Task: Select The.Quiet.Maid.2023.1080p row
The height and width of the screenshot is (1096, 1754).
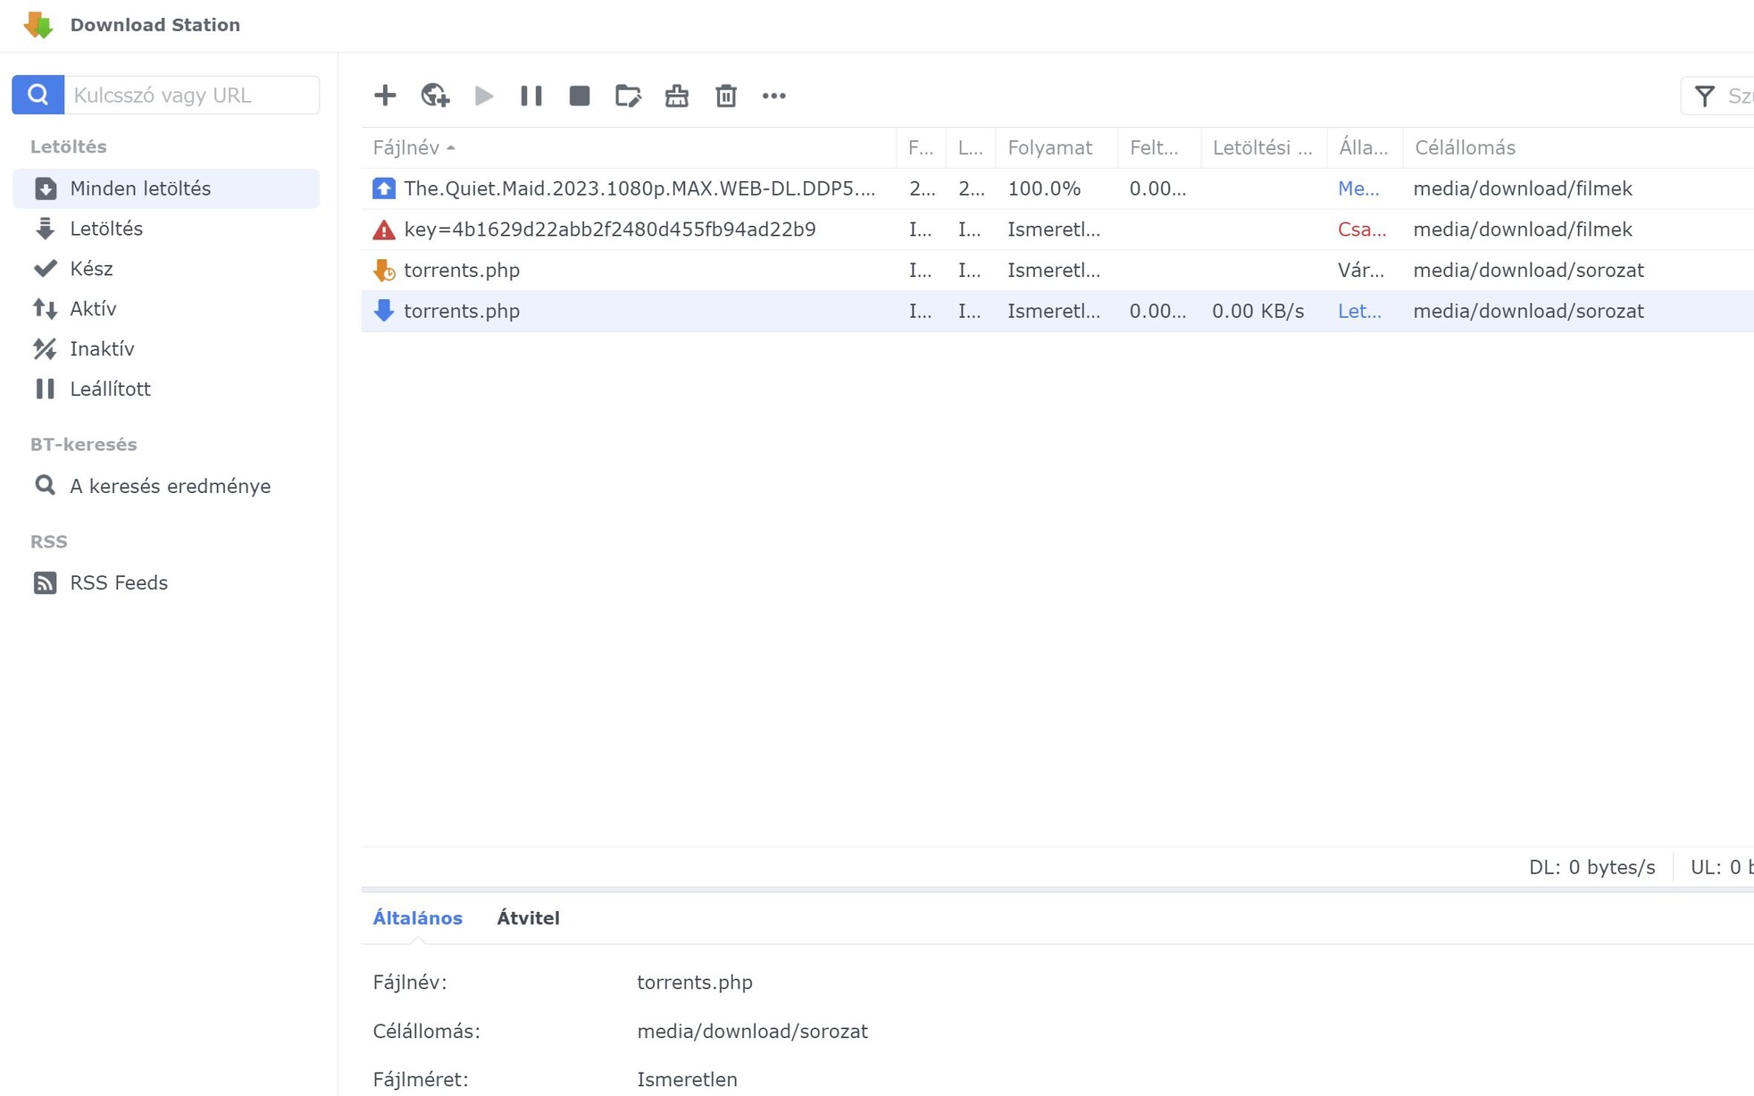Action: click(1057, 188)
